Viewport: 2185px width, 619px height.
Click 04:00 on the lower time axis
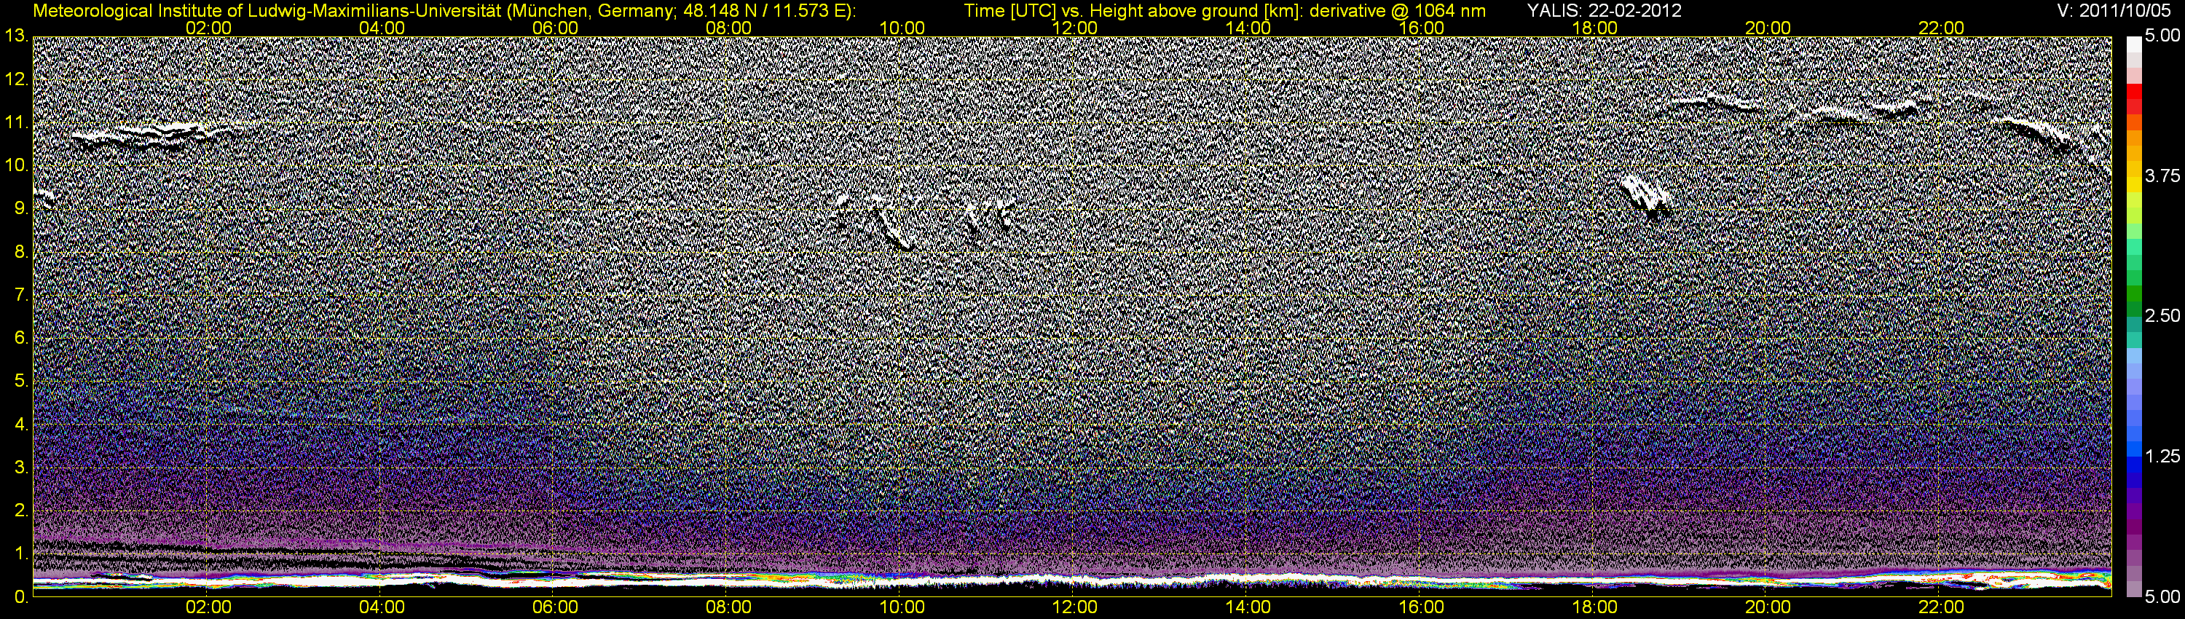click(382, 607)
